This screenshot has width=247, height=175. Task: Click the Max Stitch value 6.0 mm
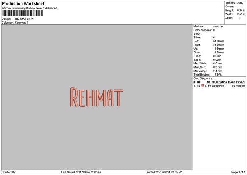[x=218, y=64]
